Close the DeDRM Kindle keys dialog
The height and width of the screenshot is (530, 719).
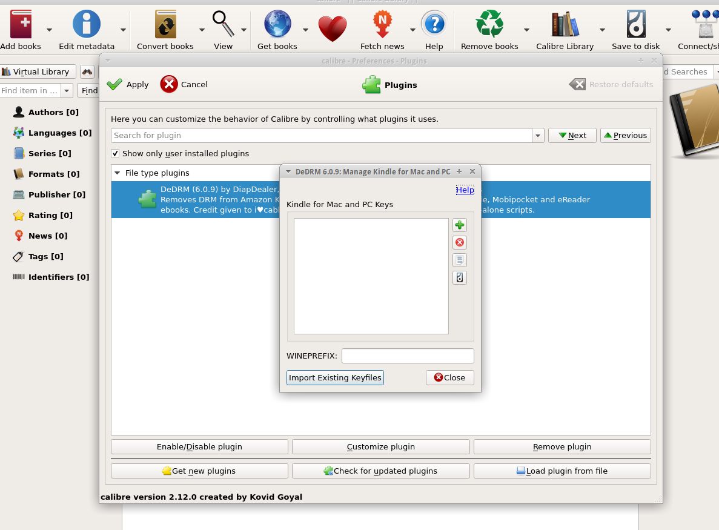click(x=450, y=378)
